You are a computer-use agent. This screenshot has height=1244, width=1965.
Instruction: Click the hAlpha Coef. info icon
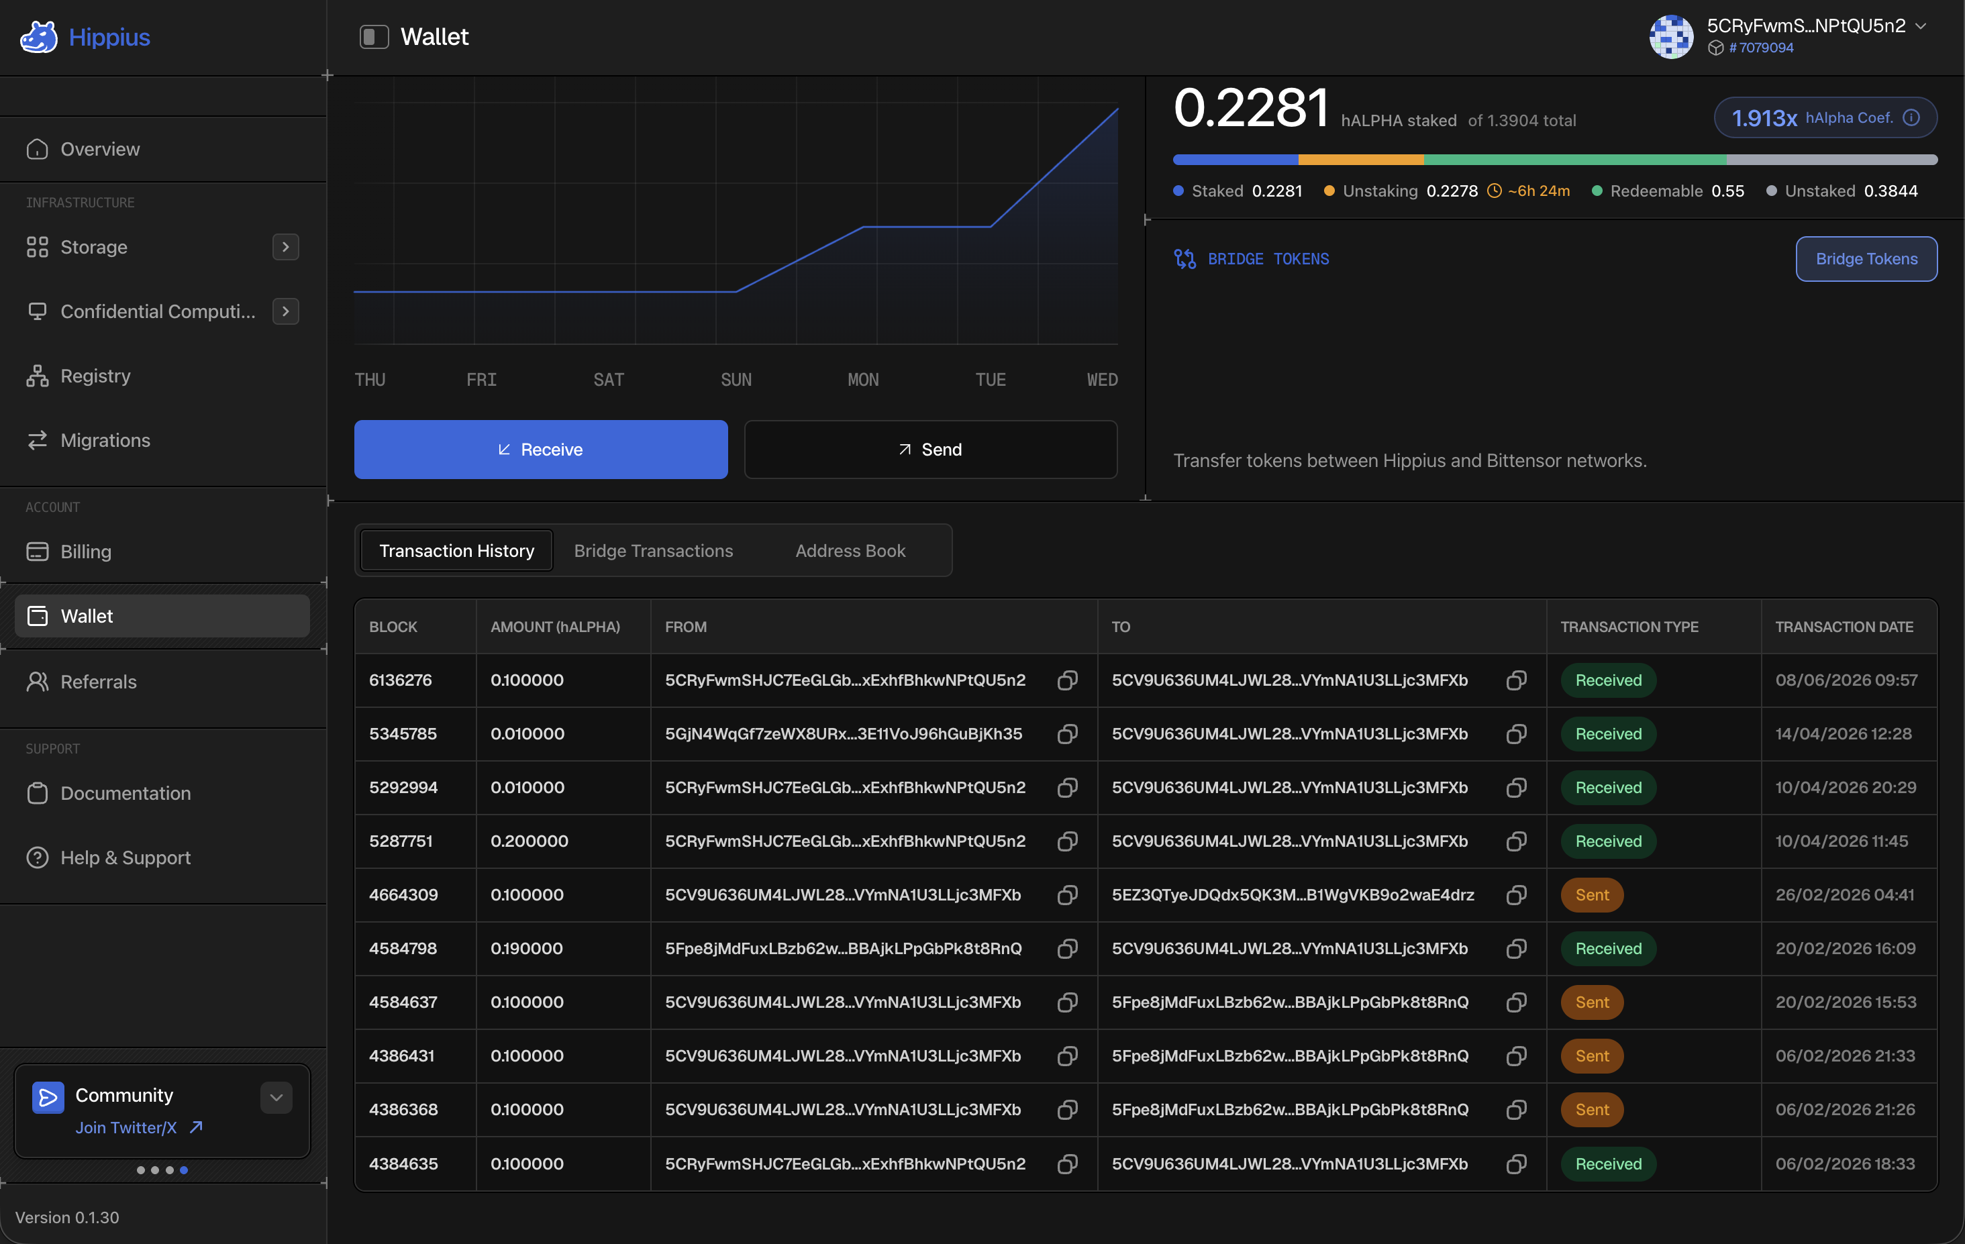point(1911,117)
